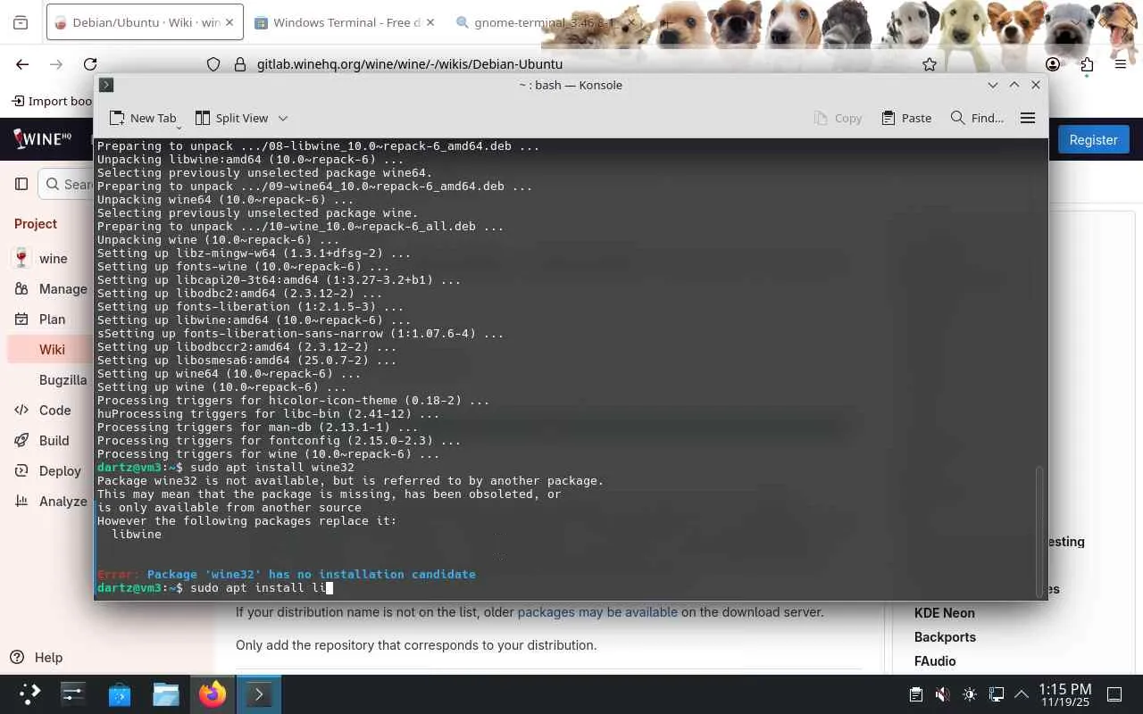1143x714 pixels.
Task: Show hidden system tray icons
Action: click(x=1022, y=694)
